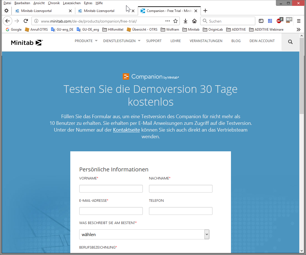Close the second Minitab-Lizenzportal tab
306x255 pixels.
[x=133, y=11]
